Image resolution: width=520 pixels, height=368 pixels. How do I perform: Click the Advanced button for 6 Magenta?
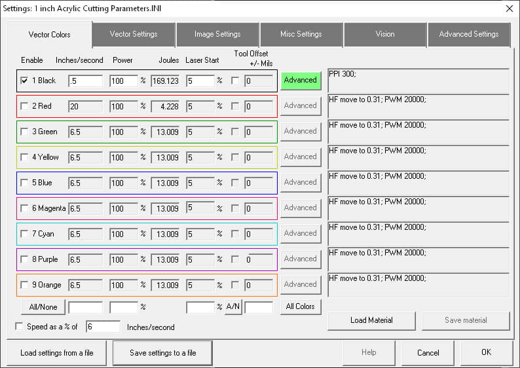click(x=301, y=208)
